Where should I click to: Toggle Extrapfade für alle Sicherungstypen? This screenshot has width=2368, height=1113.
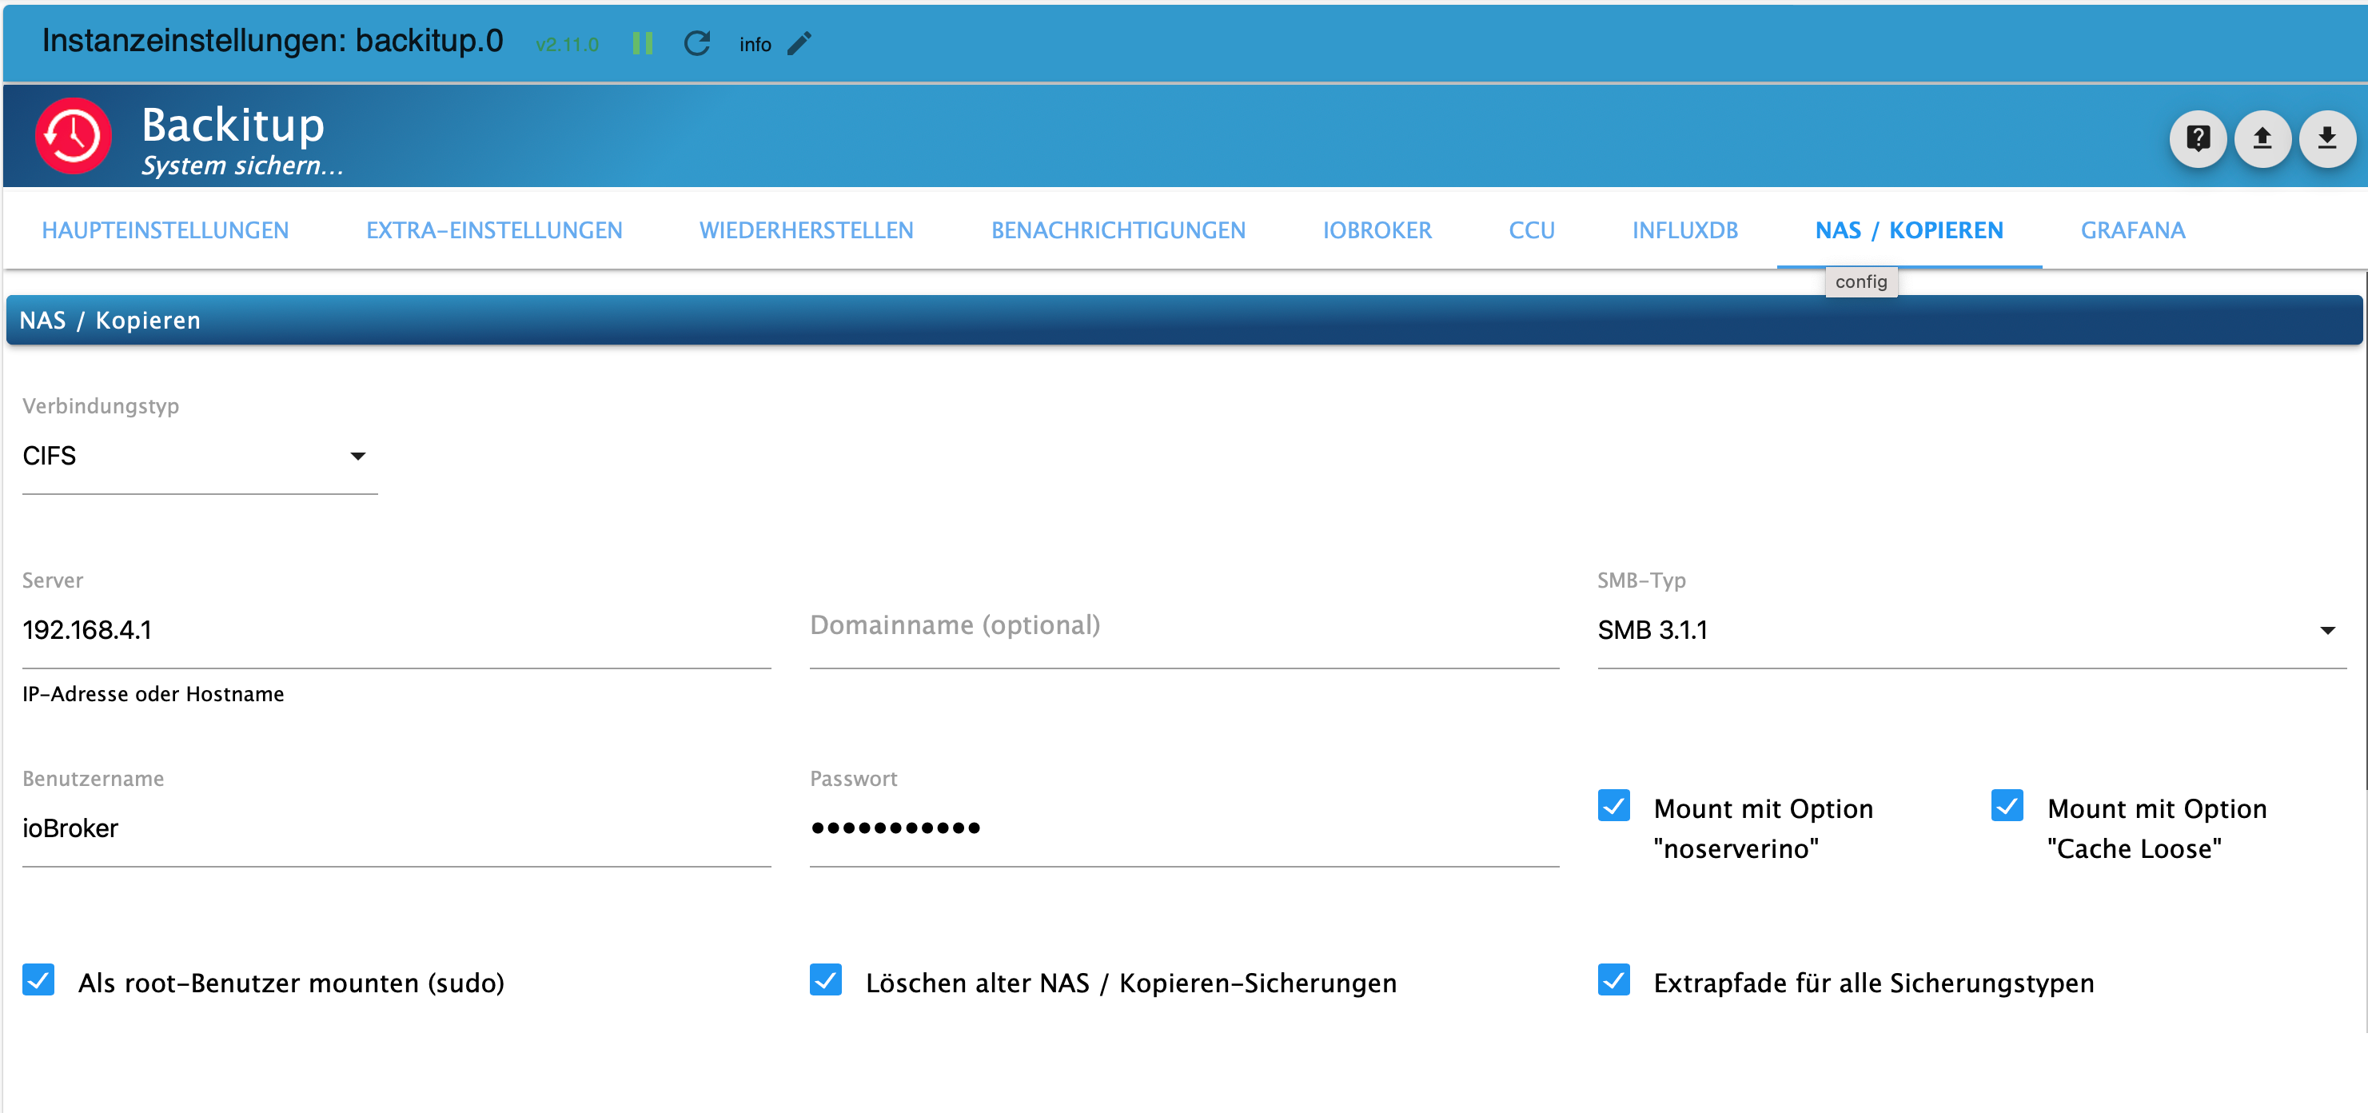[x=1613, y=979]
